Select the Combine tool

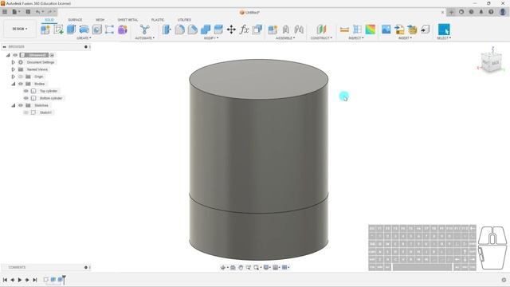(x=206, y=29)
